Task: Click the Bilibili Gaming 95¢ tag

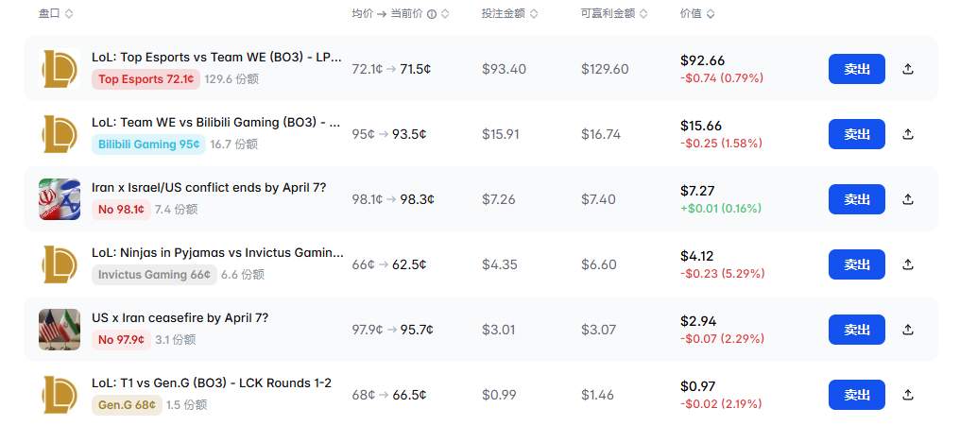Action: (x=149, y=144)
